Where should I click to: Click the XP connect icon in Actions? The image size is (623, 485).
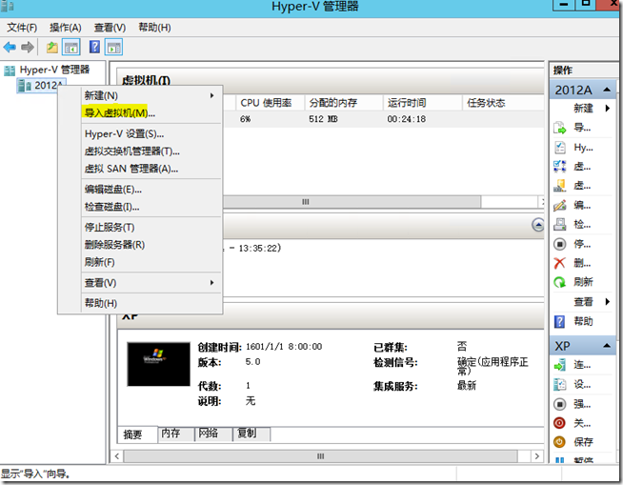click(559, 365)
